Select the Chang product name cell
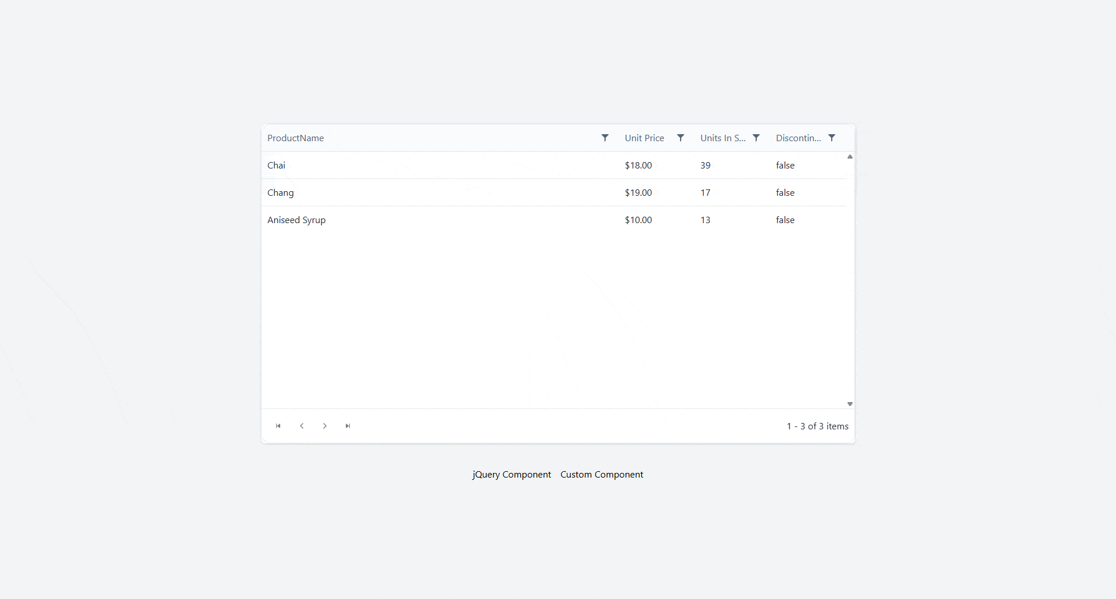Viewport: 1116px width, 599px height. [x=440, y=192]
